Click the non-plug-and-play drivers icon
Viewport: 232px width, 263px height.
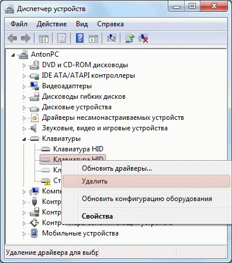click(34, 117)
